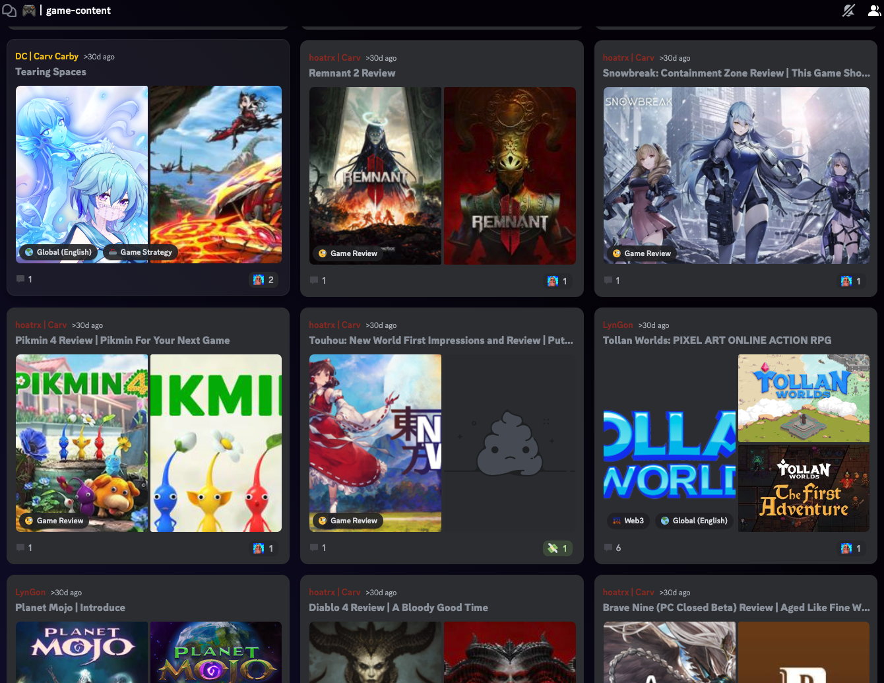The width and height of the screenshot is (884, 683).
Task: Click author name LynGon on Planet Mojo post
Action: [30, 592]
